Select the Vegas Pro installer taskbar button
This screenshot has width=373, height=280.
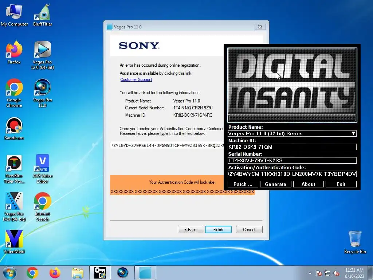[145, 273]
